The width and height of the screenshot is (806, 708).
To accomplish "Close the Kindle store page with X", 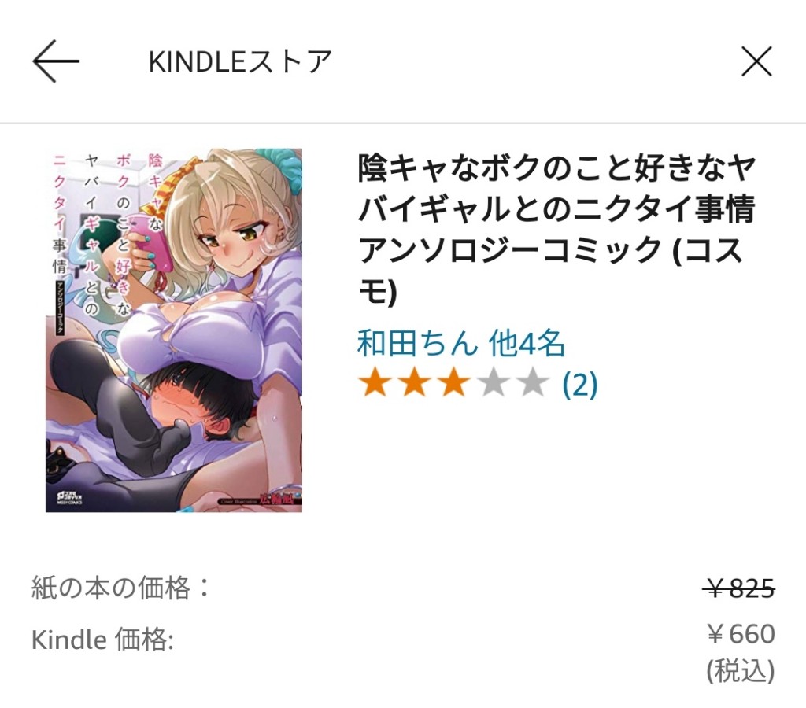I will tap(756, 61).
